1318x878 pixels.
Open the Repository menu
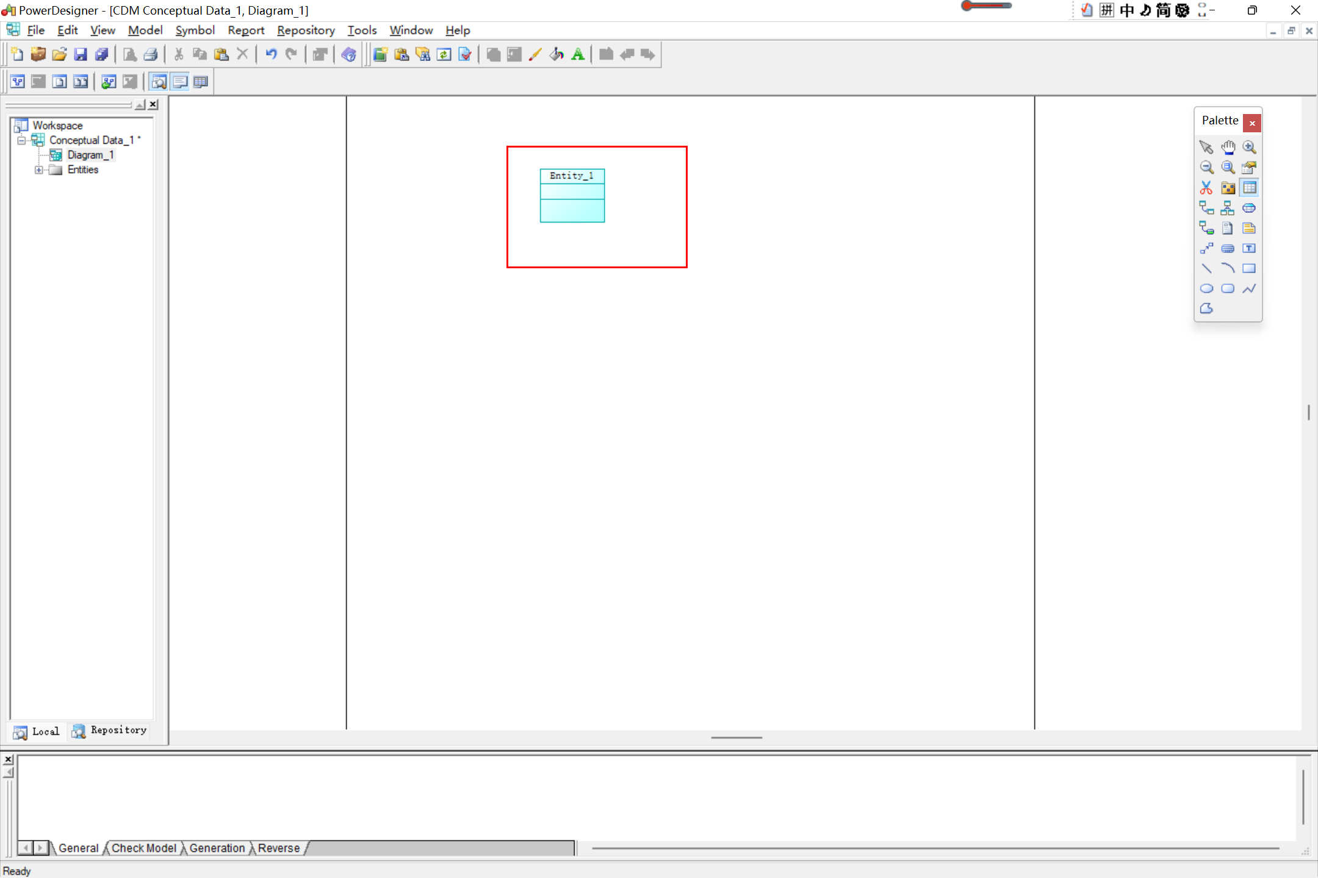[x=306, y=30]
